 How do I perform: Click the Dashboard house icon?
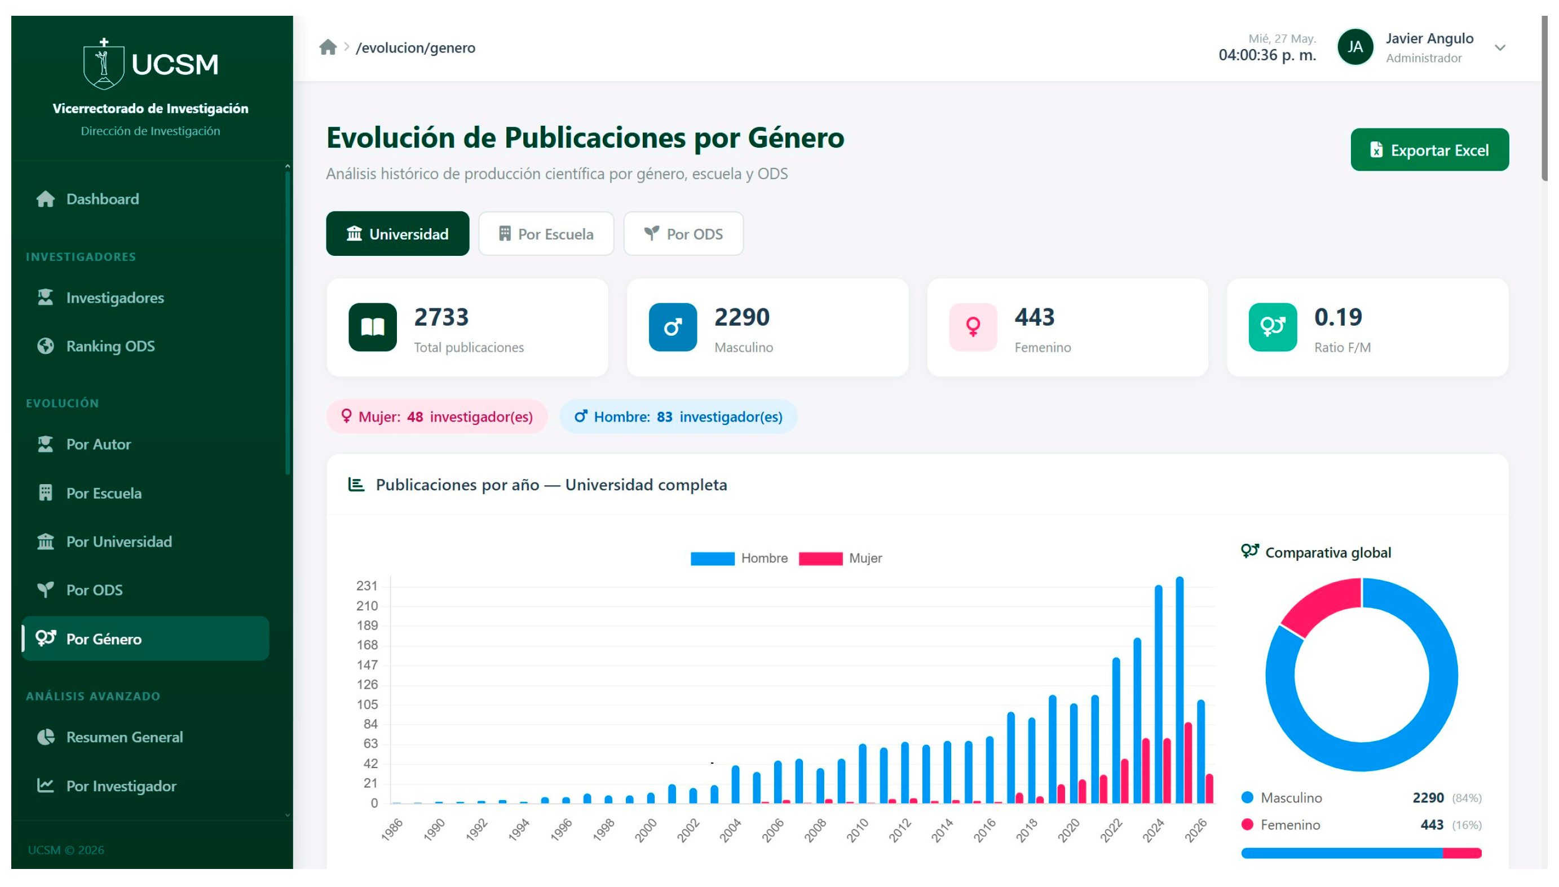tap(46, 199)
